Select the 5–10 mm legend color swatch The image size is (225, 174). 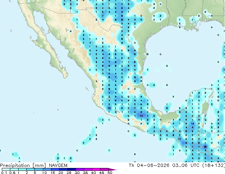tap(39, 169)
